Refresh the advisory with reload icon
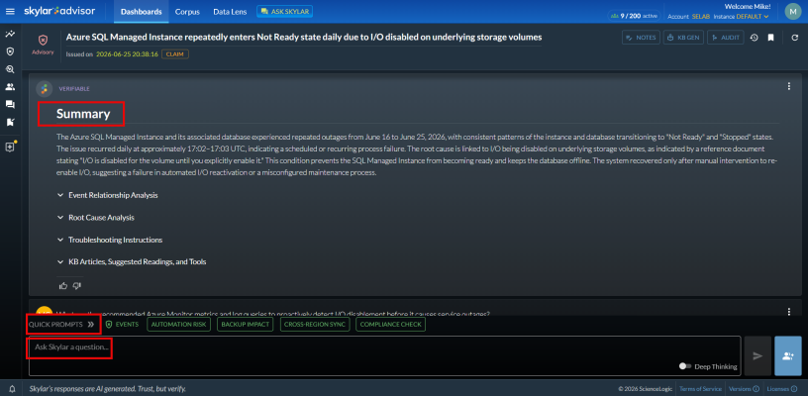Screen dimensions: 808x396 click(x=792, y=38)
